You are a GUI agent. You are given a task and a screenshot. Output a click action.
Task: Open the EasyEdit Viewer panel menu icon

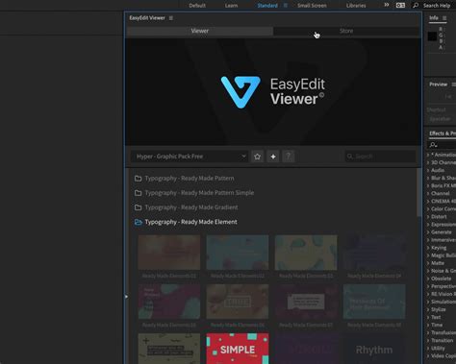pyautogui.click(x=171, y=18)
